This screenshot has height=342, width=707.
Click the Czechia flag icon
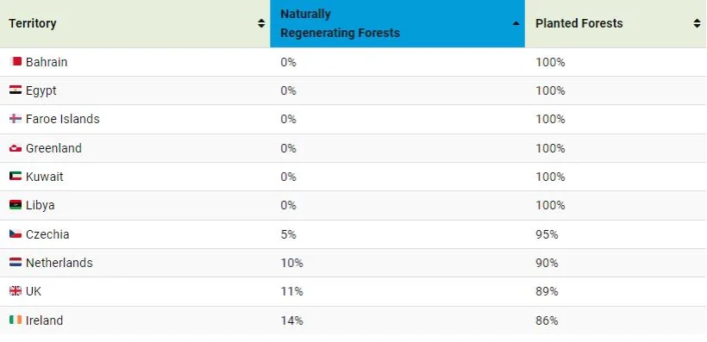click(x=16, y=233)
